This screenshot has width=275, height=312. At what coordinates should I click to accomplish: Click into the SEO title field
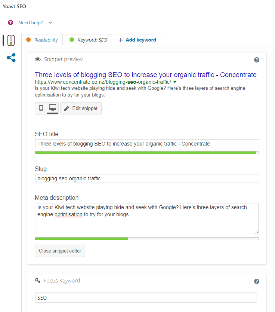[147, 144]
